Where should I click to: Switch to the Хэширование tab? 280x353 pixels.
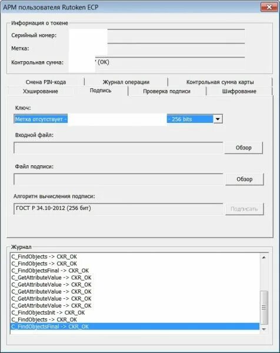pyautogui.click(x=41, y=91)
